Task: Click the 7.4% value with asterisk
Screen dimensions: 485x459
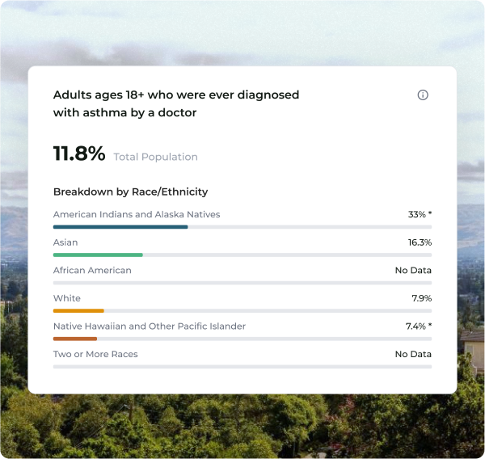Action: point(419,326)
